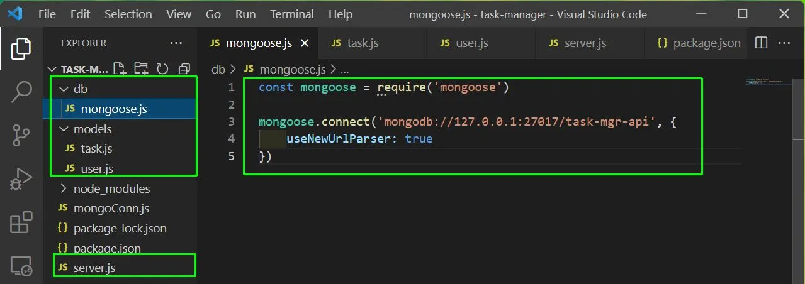This screenshot has height=284, width=805.
Task: Switch to the package.json editor tab
Action: pyautogui.click(x=697, y=43)
